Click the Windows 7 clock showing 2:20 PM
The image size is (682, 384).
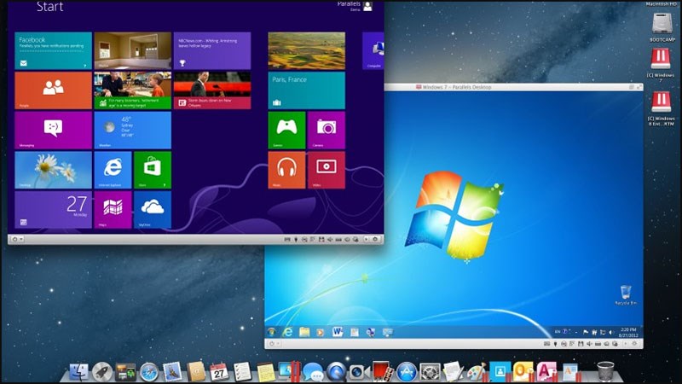[x=628, y=332]
